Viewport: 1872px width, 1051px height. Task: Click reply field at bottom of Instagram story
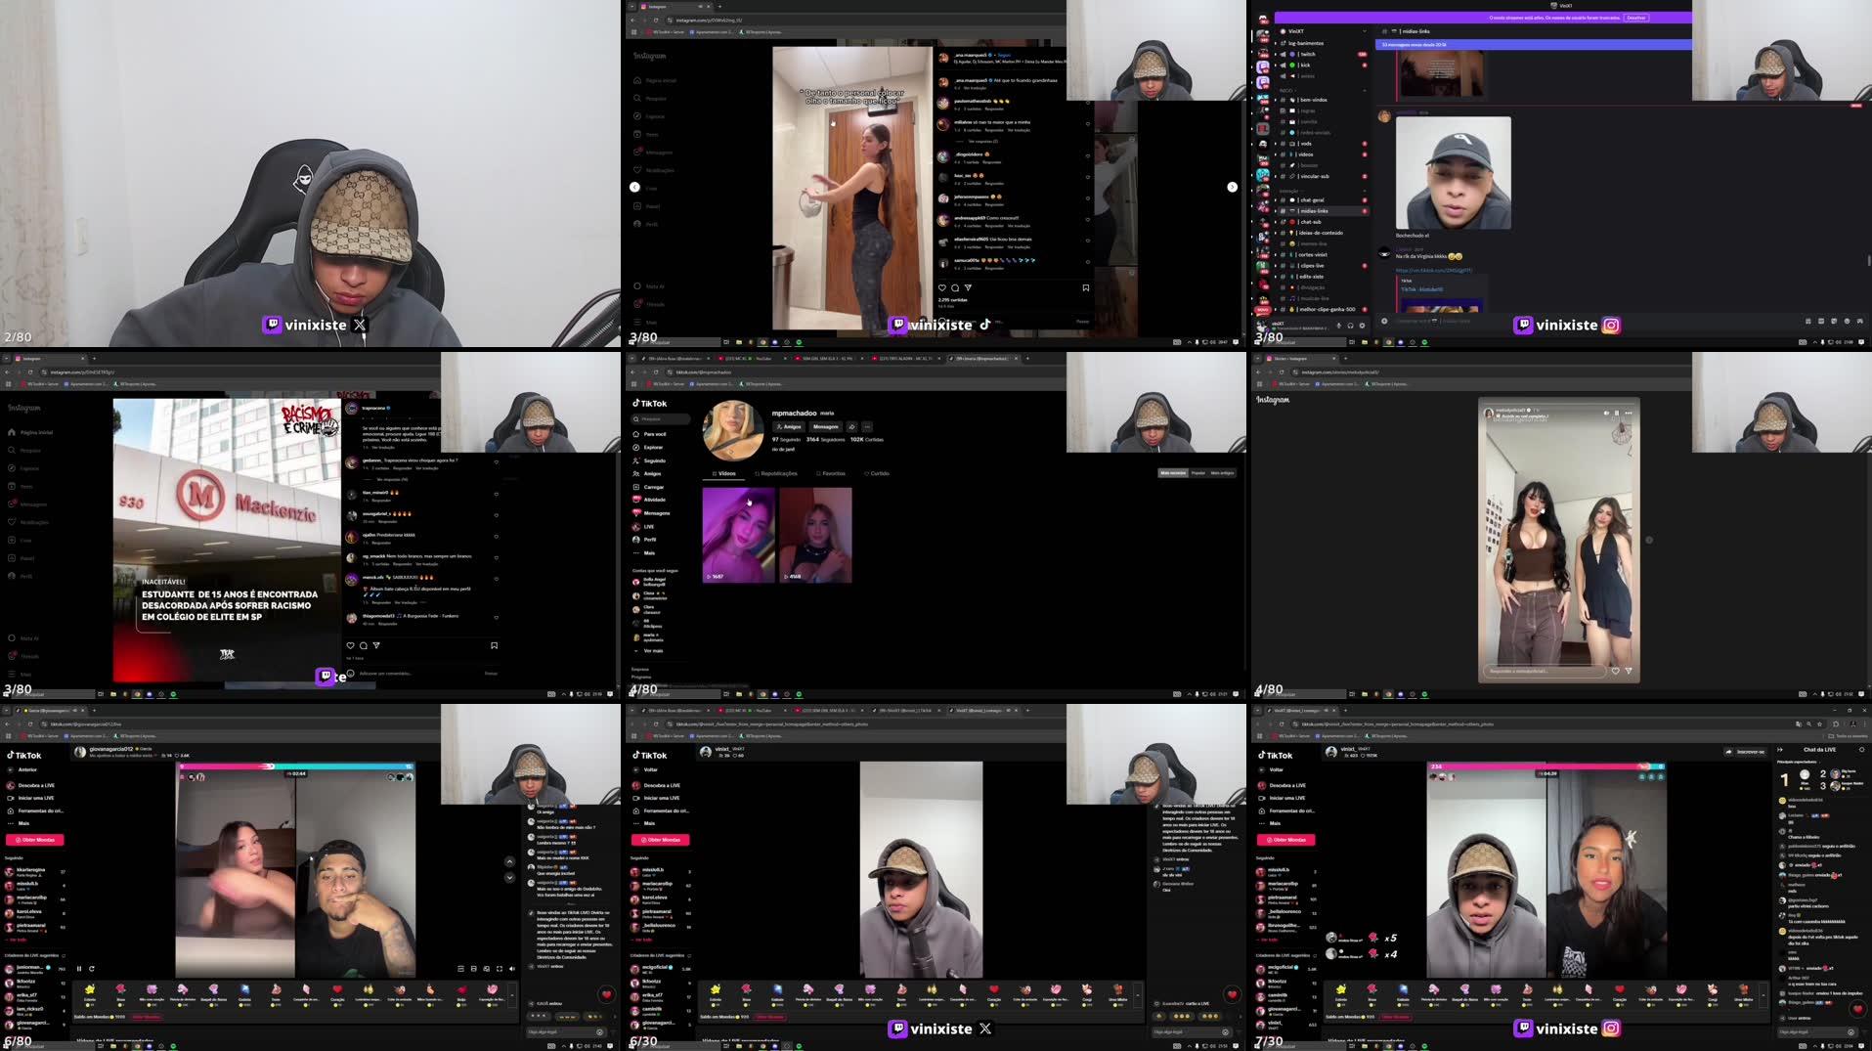[x=1545, y=671]
